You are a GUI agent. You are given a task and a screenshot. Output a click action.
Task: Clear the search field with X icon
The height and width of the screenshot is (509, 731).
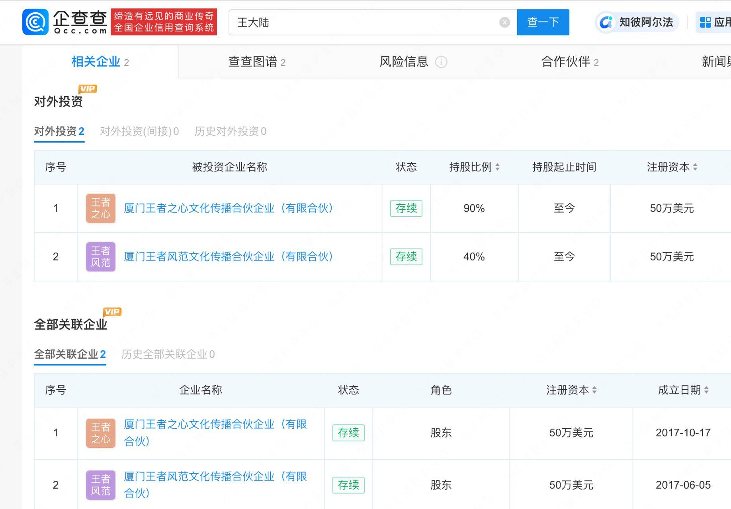tap(504, 22)
